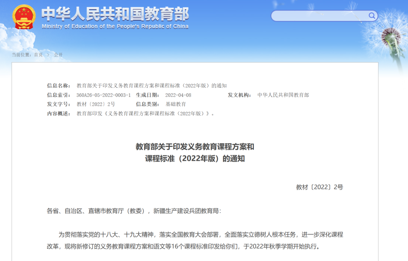This screenshot has height=261, width=408.
Task: Click the Ministry of Education English subtitle
Action: (115, 26)
